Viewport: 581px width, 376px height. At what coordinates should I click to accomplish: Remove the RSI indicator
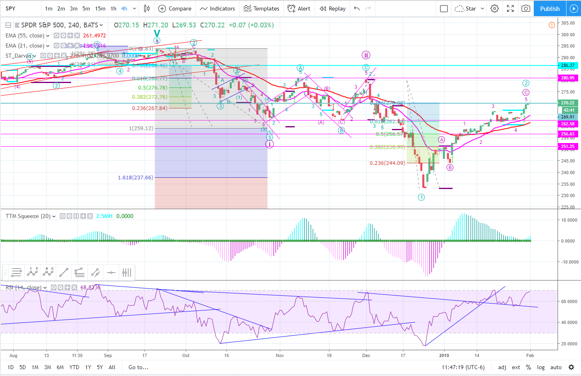click(74, 287)
